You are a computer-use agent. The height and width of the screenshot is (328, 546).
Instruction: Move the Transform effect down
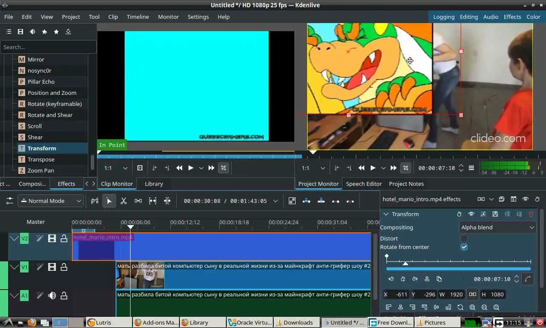[519, 214]
